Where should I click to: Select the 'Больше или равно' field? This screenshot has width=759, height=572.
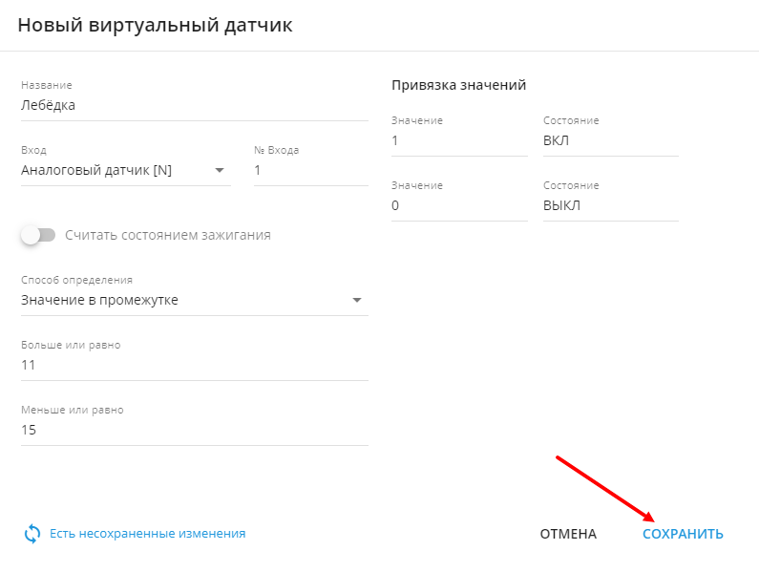(x=194, y=366)
